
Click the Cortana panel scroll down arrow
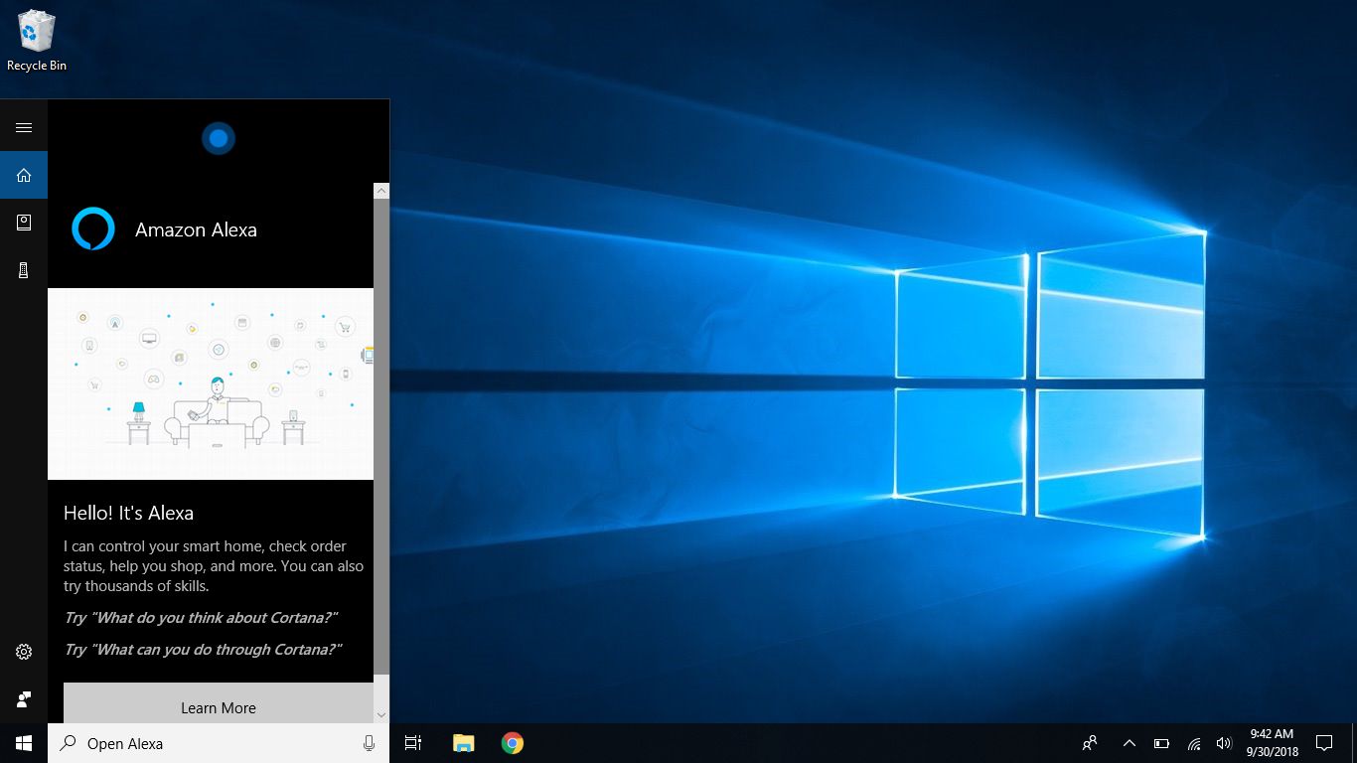tap(381, 714)
